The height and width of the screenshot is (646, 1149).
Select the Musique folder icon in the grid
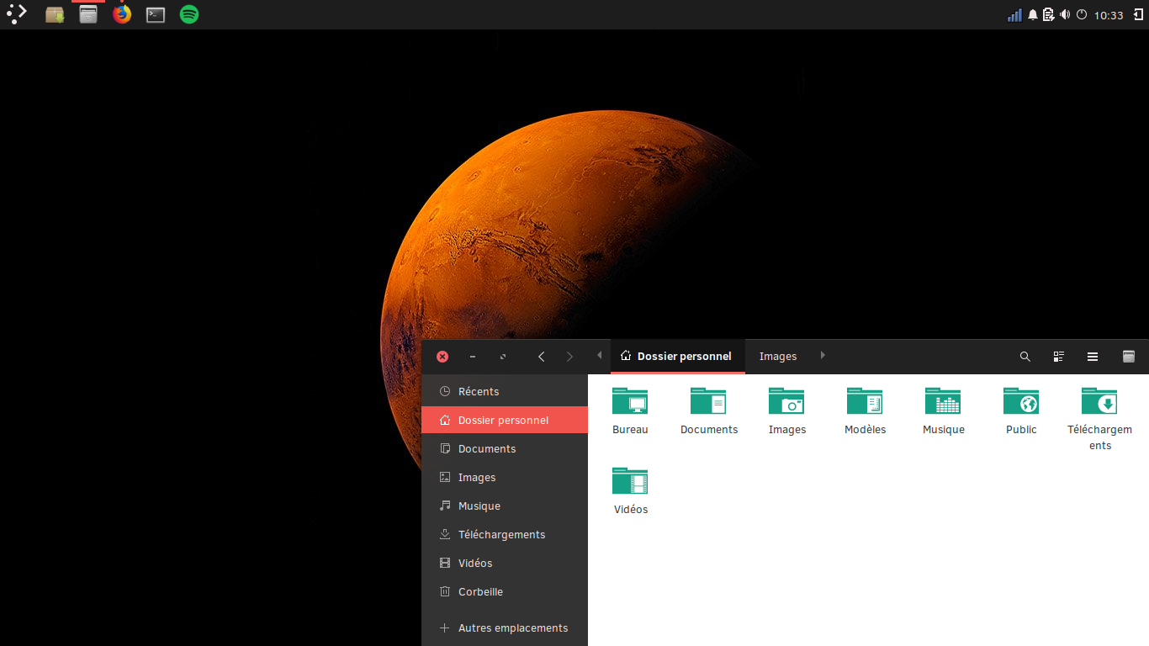pyautogui.click(x=943, y=401)
